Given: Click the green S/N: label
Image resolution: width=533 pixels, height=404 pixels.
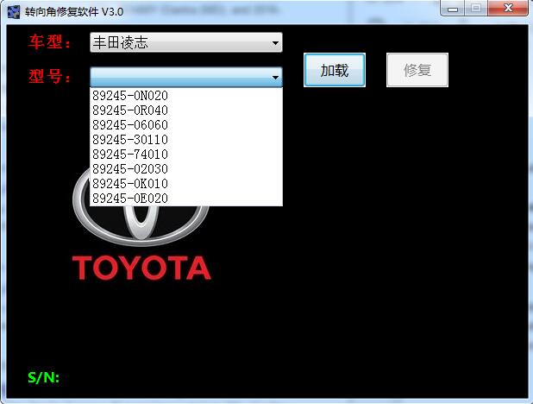Looking at the screenshot, I should pos(43,377).
